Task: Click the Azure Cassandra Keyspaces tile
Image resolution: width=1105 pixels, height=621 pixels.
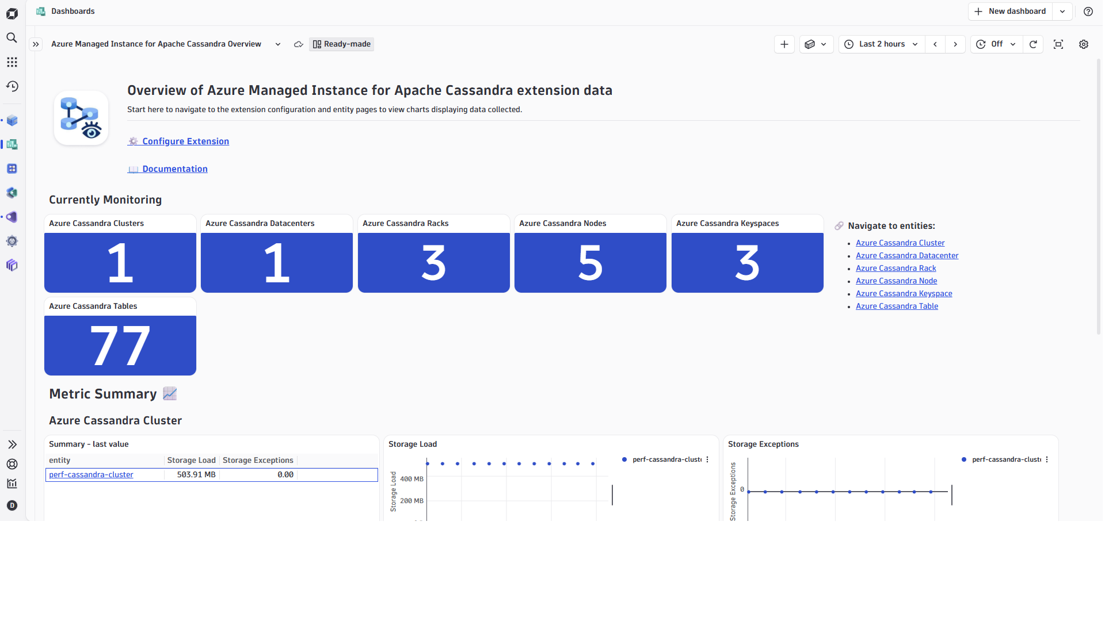Action: 748,254
